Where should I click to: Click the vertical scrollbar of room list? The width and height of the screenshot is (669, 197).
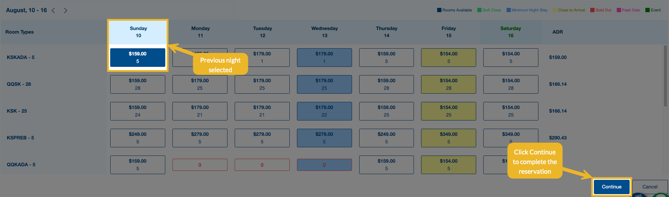665,75
